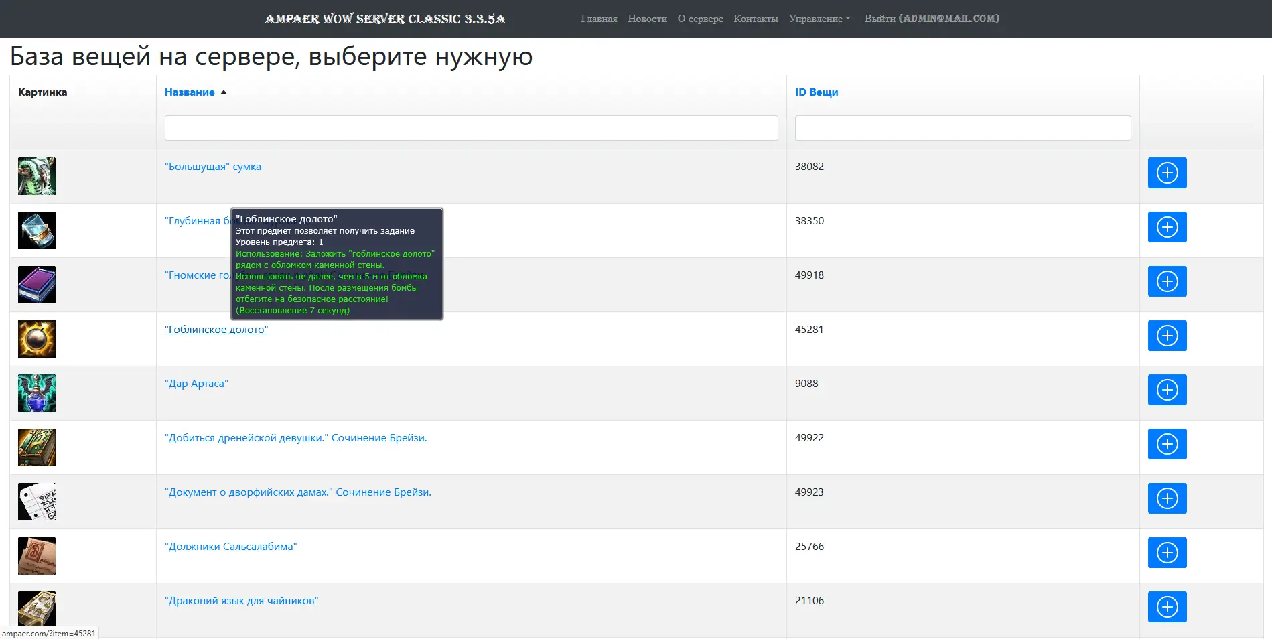This screenshot has width=1272, height=639.
Task: Go to the Главная page
Action: click(x=599, y=19)
